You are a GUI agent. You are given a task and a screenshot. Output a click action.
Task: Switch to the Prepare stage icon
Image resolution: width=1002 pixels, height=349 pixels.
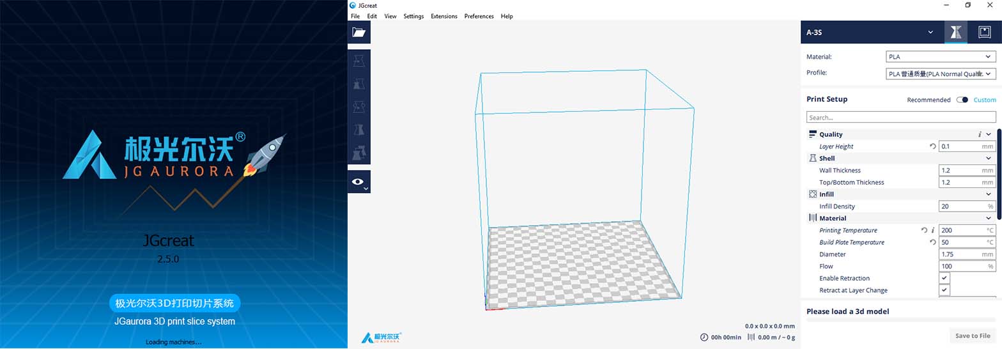[956, 32]
